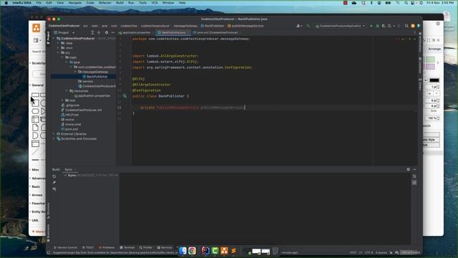
Task: Expand the test folder
Action: pyautogui.click(x=62, y=100)
